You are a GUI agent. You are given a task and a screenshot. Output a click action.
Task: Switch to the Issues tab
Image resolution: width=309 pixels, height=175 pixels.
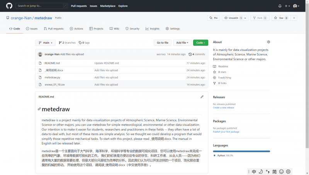pos(32,29)
